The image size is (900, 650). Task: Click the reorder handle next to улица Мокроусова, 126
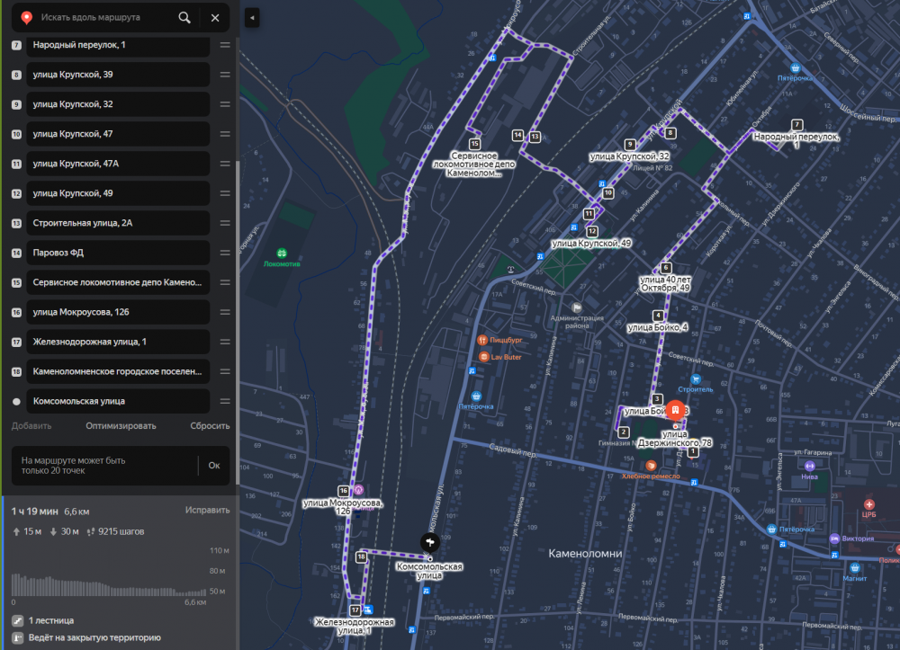click(225, 312)
